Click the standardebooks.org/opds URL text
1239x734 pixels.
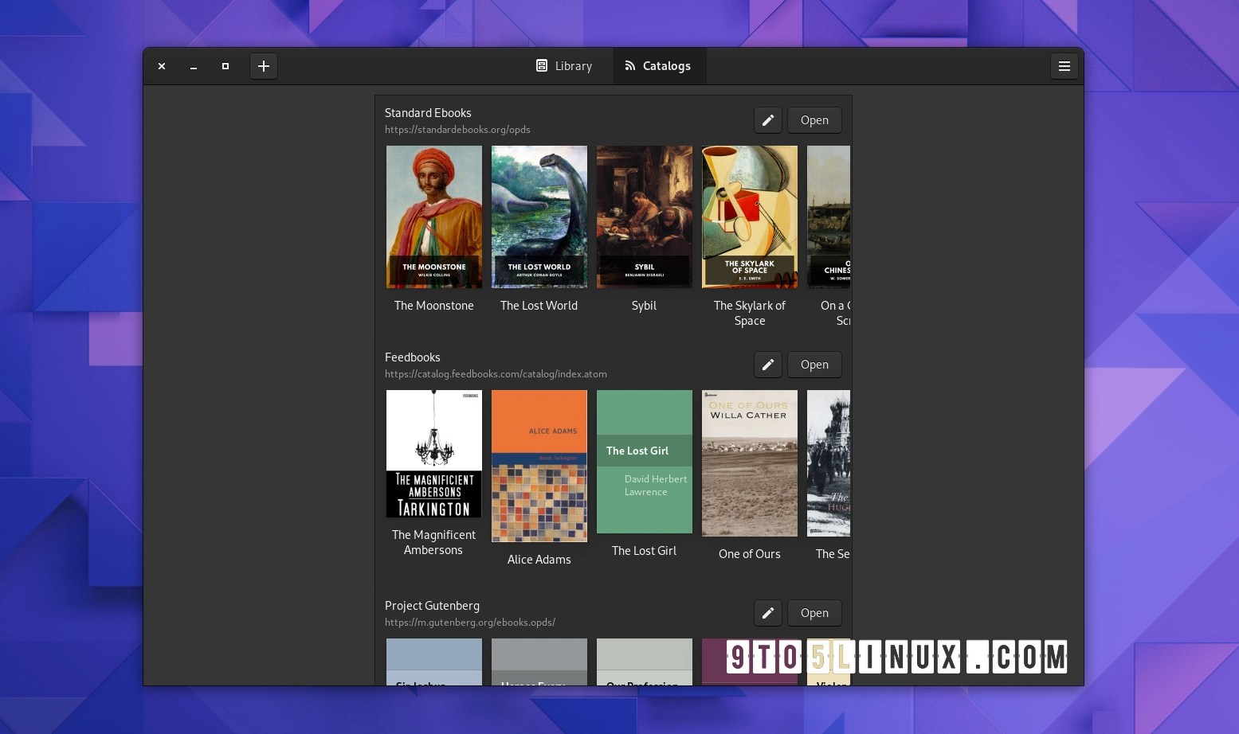457,130
